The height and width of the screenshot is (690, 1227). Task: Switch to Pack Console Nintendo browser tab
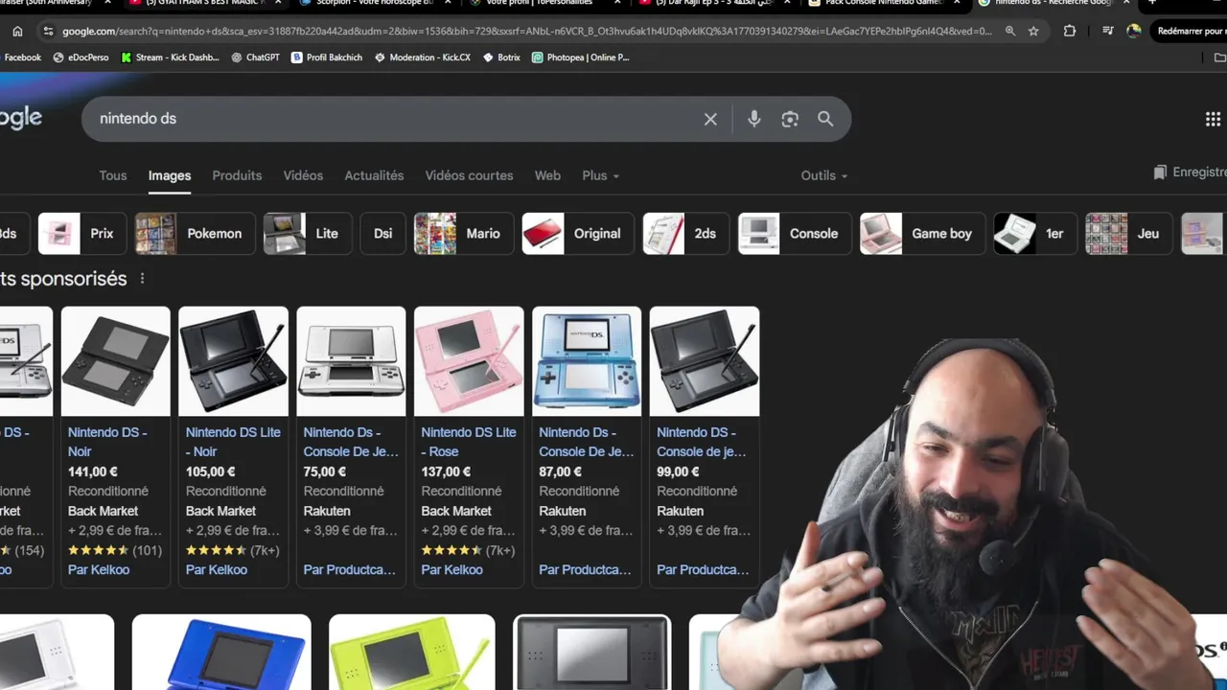coord(882,4)
